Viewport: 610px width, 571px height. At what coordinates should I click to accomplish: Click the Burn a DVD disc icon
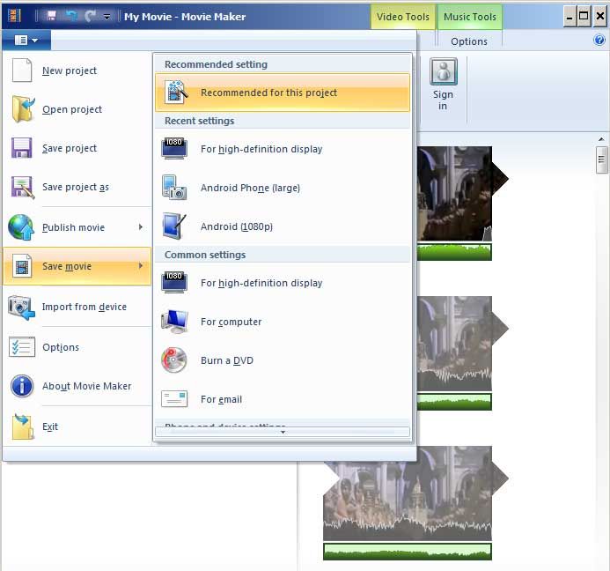(174, 360)
